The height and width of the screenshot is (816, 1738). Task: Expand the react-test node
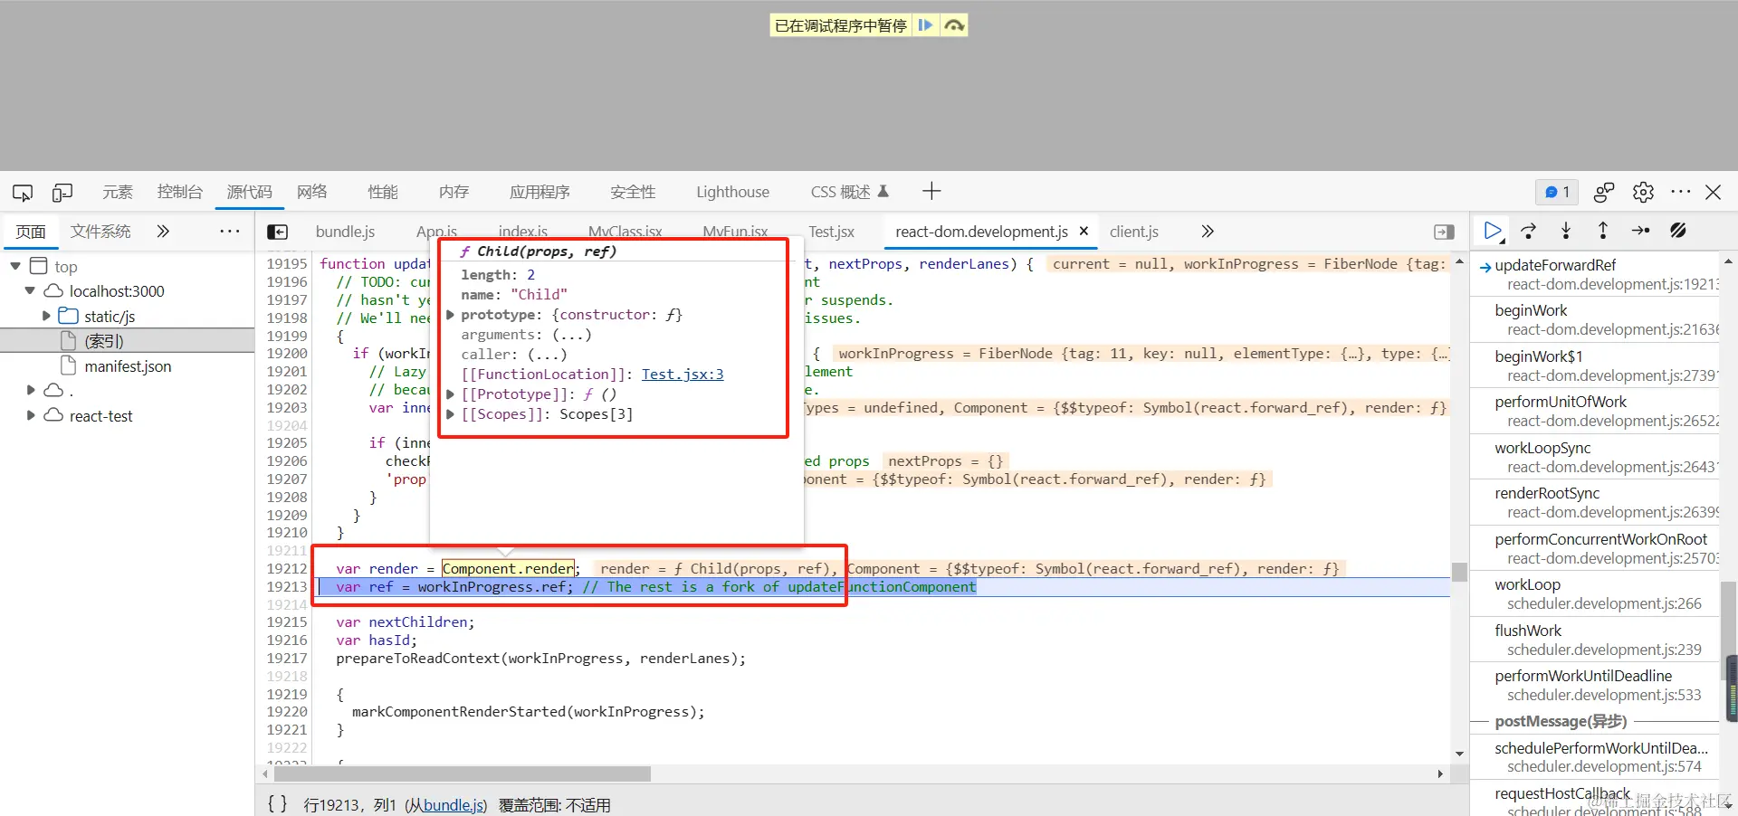31,415
